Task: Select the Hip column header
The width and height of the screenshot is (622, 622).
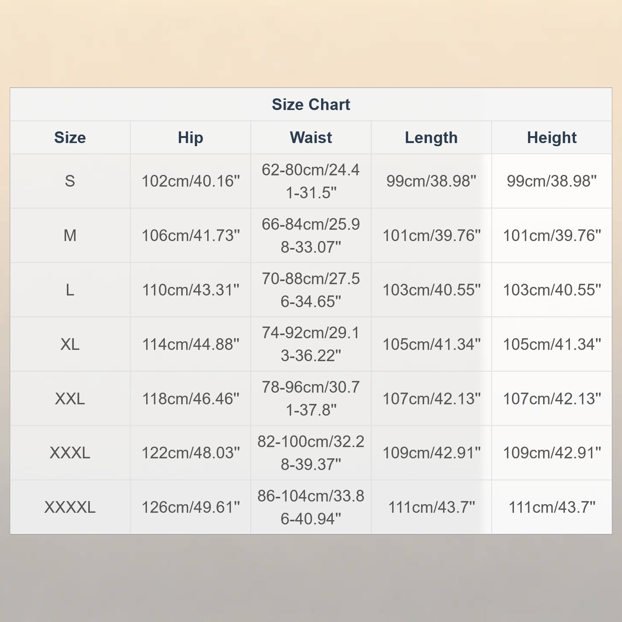Action: (190, 138)
